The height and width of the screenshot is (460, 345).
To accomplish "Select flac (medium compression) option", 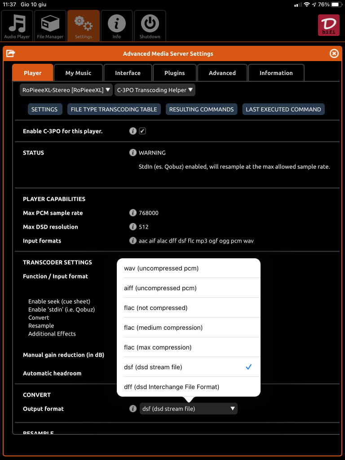I will coord(189,327).
